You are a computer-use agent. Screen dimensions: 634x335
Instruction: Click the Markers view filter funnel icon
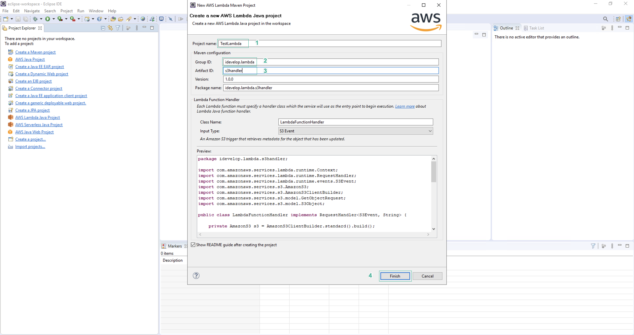click(x=593, y=246)
